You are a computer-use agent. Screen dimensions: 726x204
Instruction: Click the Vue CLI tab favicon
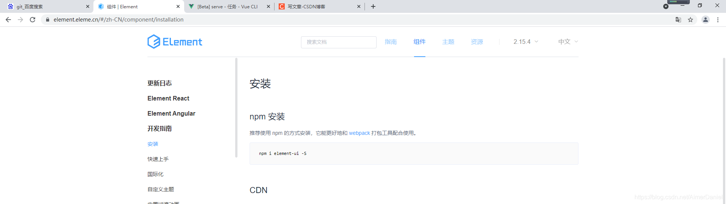191,6
